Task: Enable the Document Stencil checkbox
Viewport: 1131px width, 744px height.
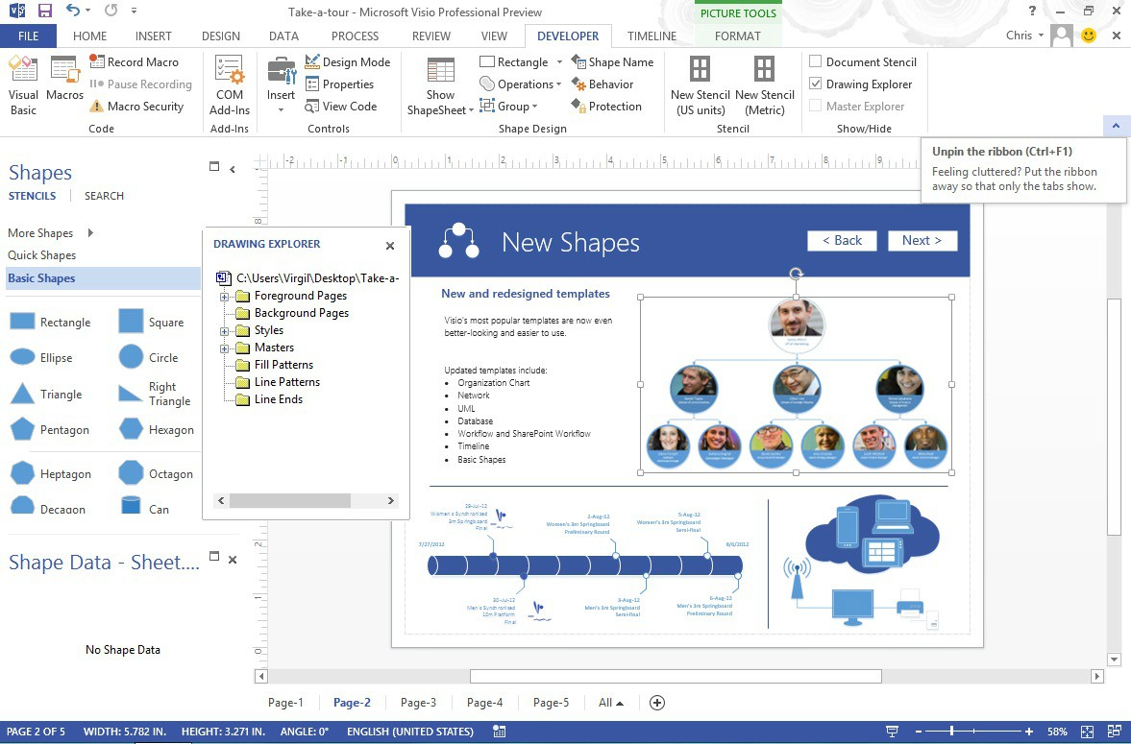Action: [x=812, y=61]
